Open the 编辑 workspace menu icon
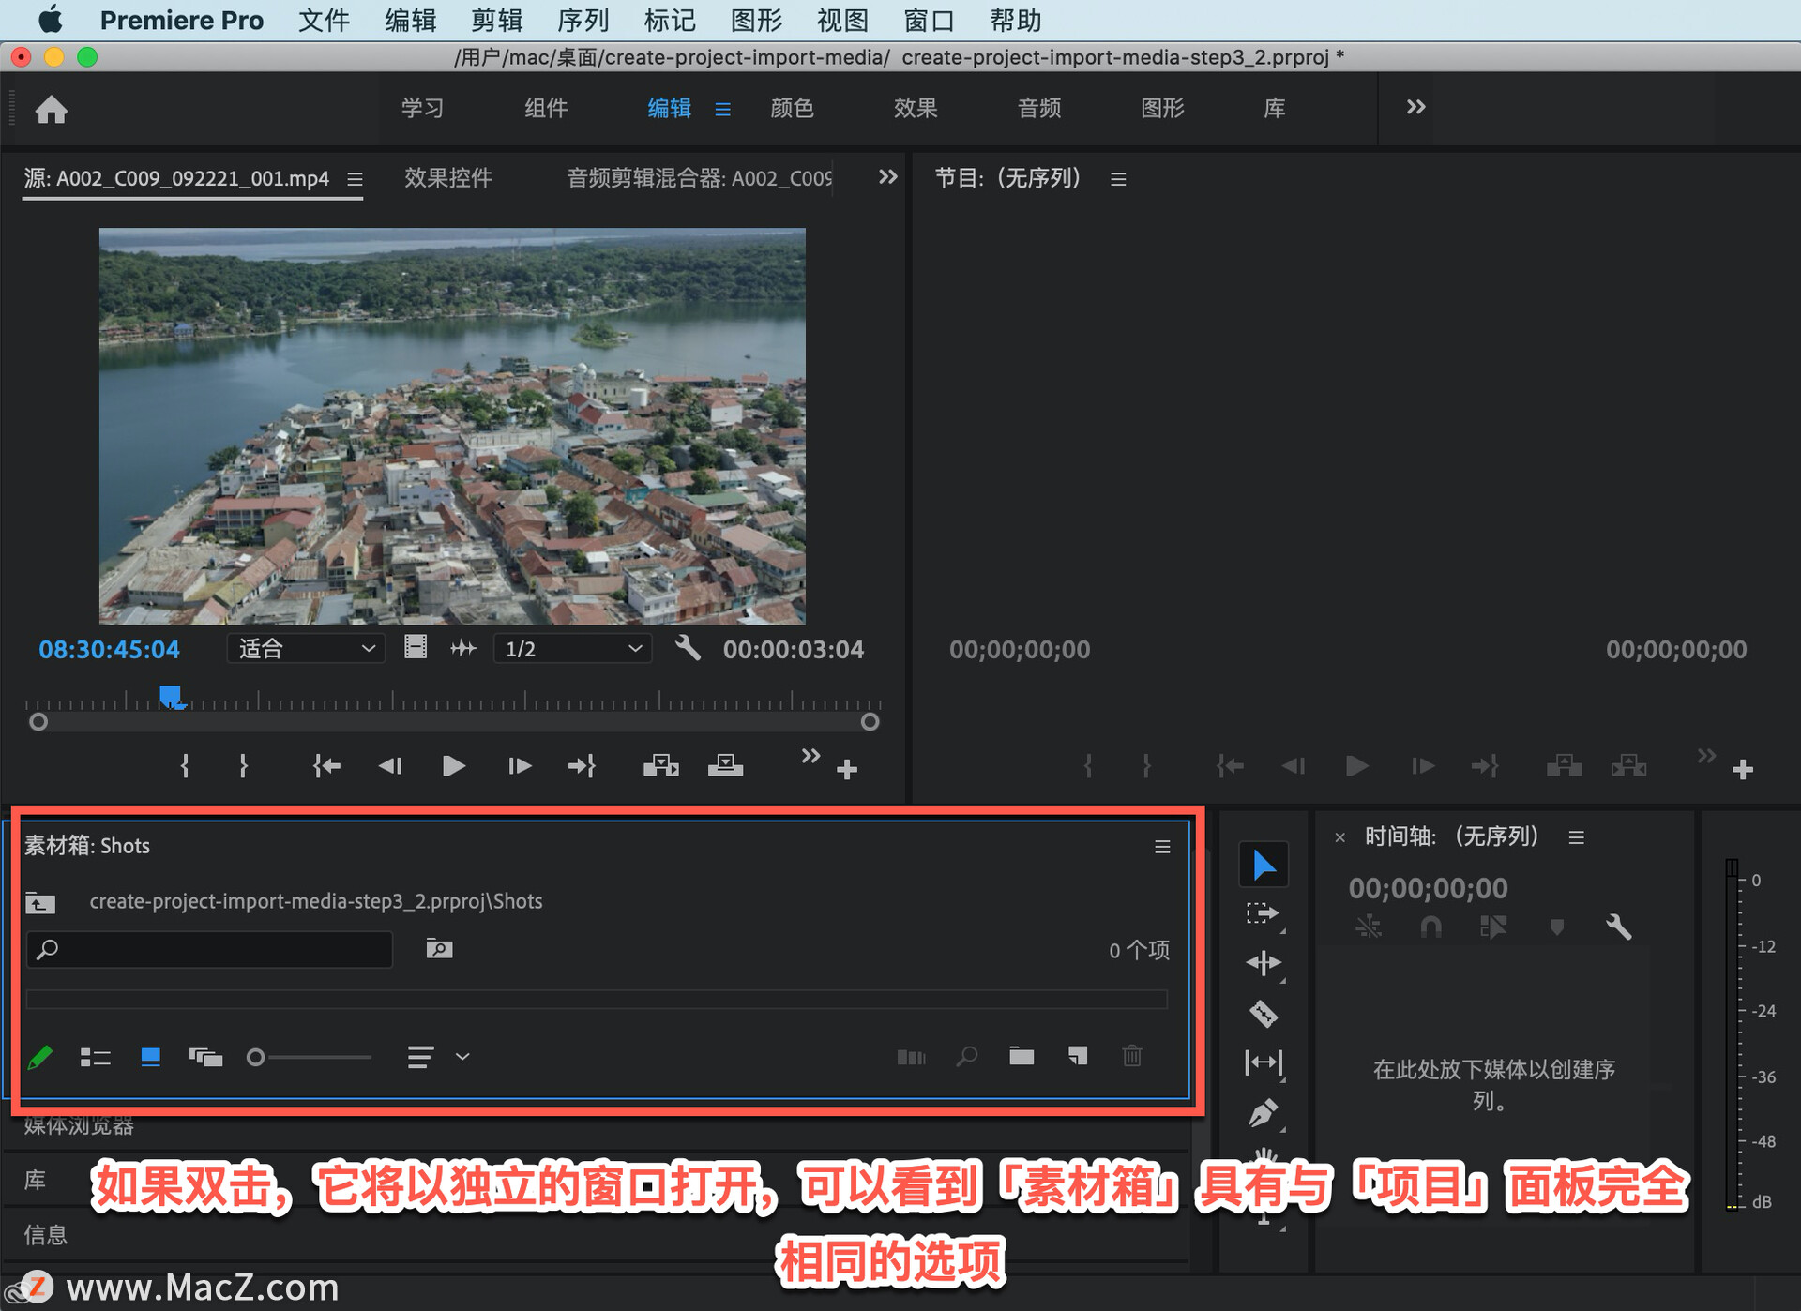 (722, 110)
